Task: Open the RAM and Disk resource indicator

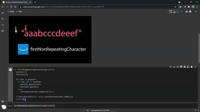Action: coord(174,12)
